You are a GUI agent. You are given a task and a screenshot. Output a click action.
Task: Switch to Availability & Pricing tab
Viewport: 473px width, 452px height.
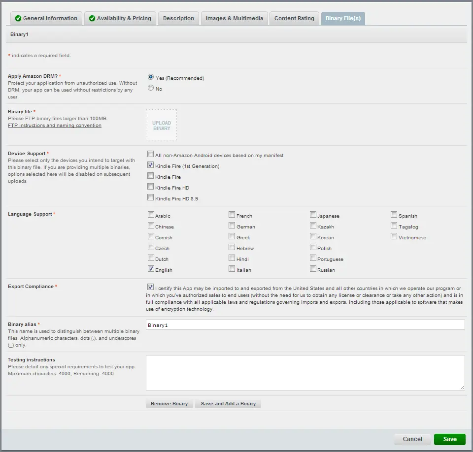120,18
